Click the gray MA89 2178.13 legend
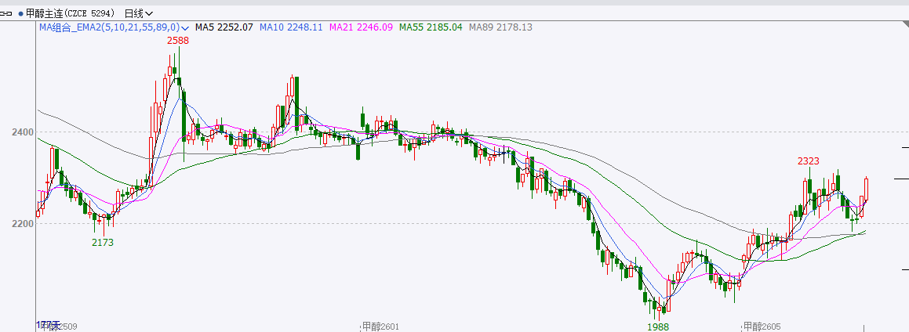 500,27
